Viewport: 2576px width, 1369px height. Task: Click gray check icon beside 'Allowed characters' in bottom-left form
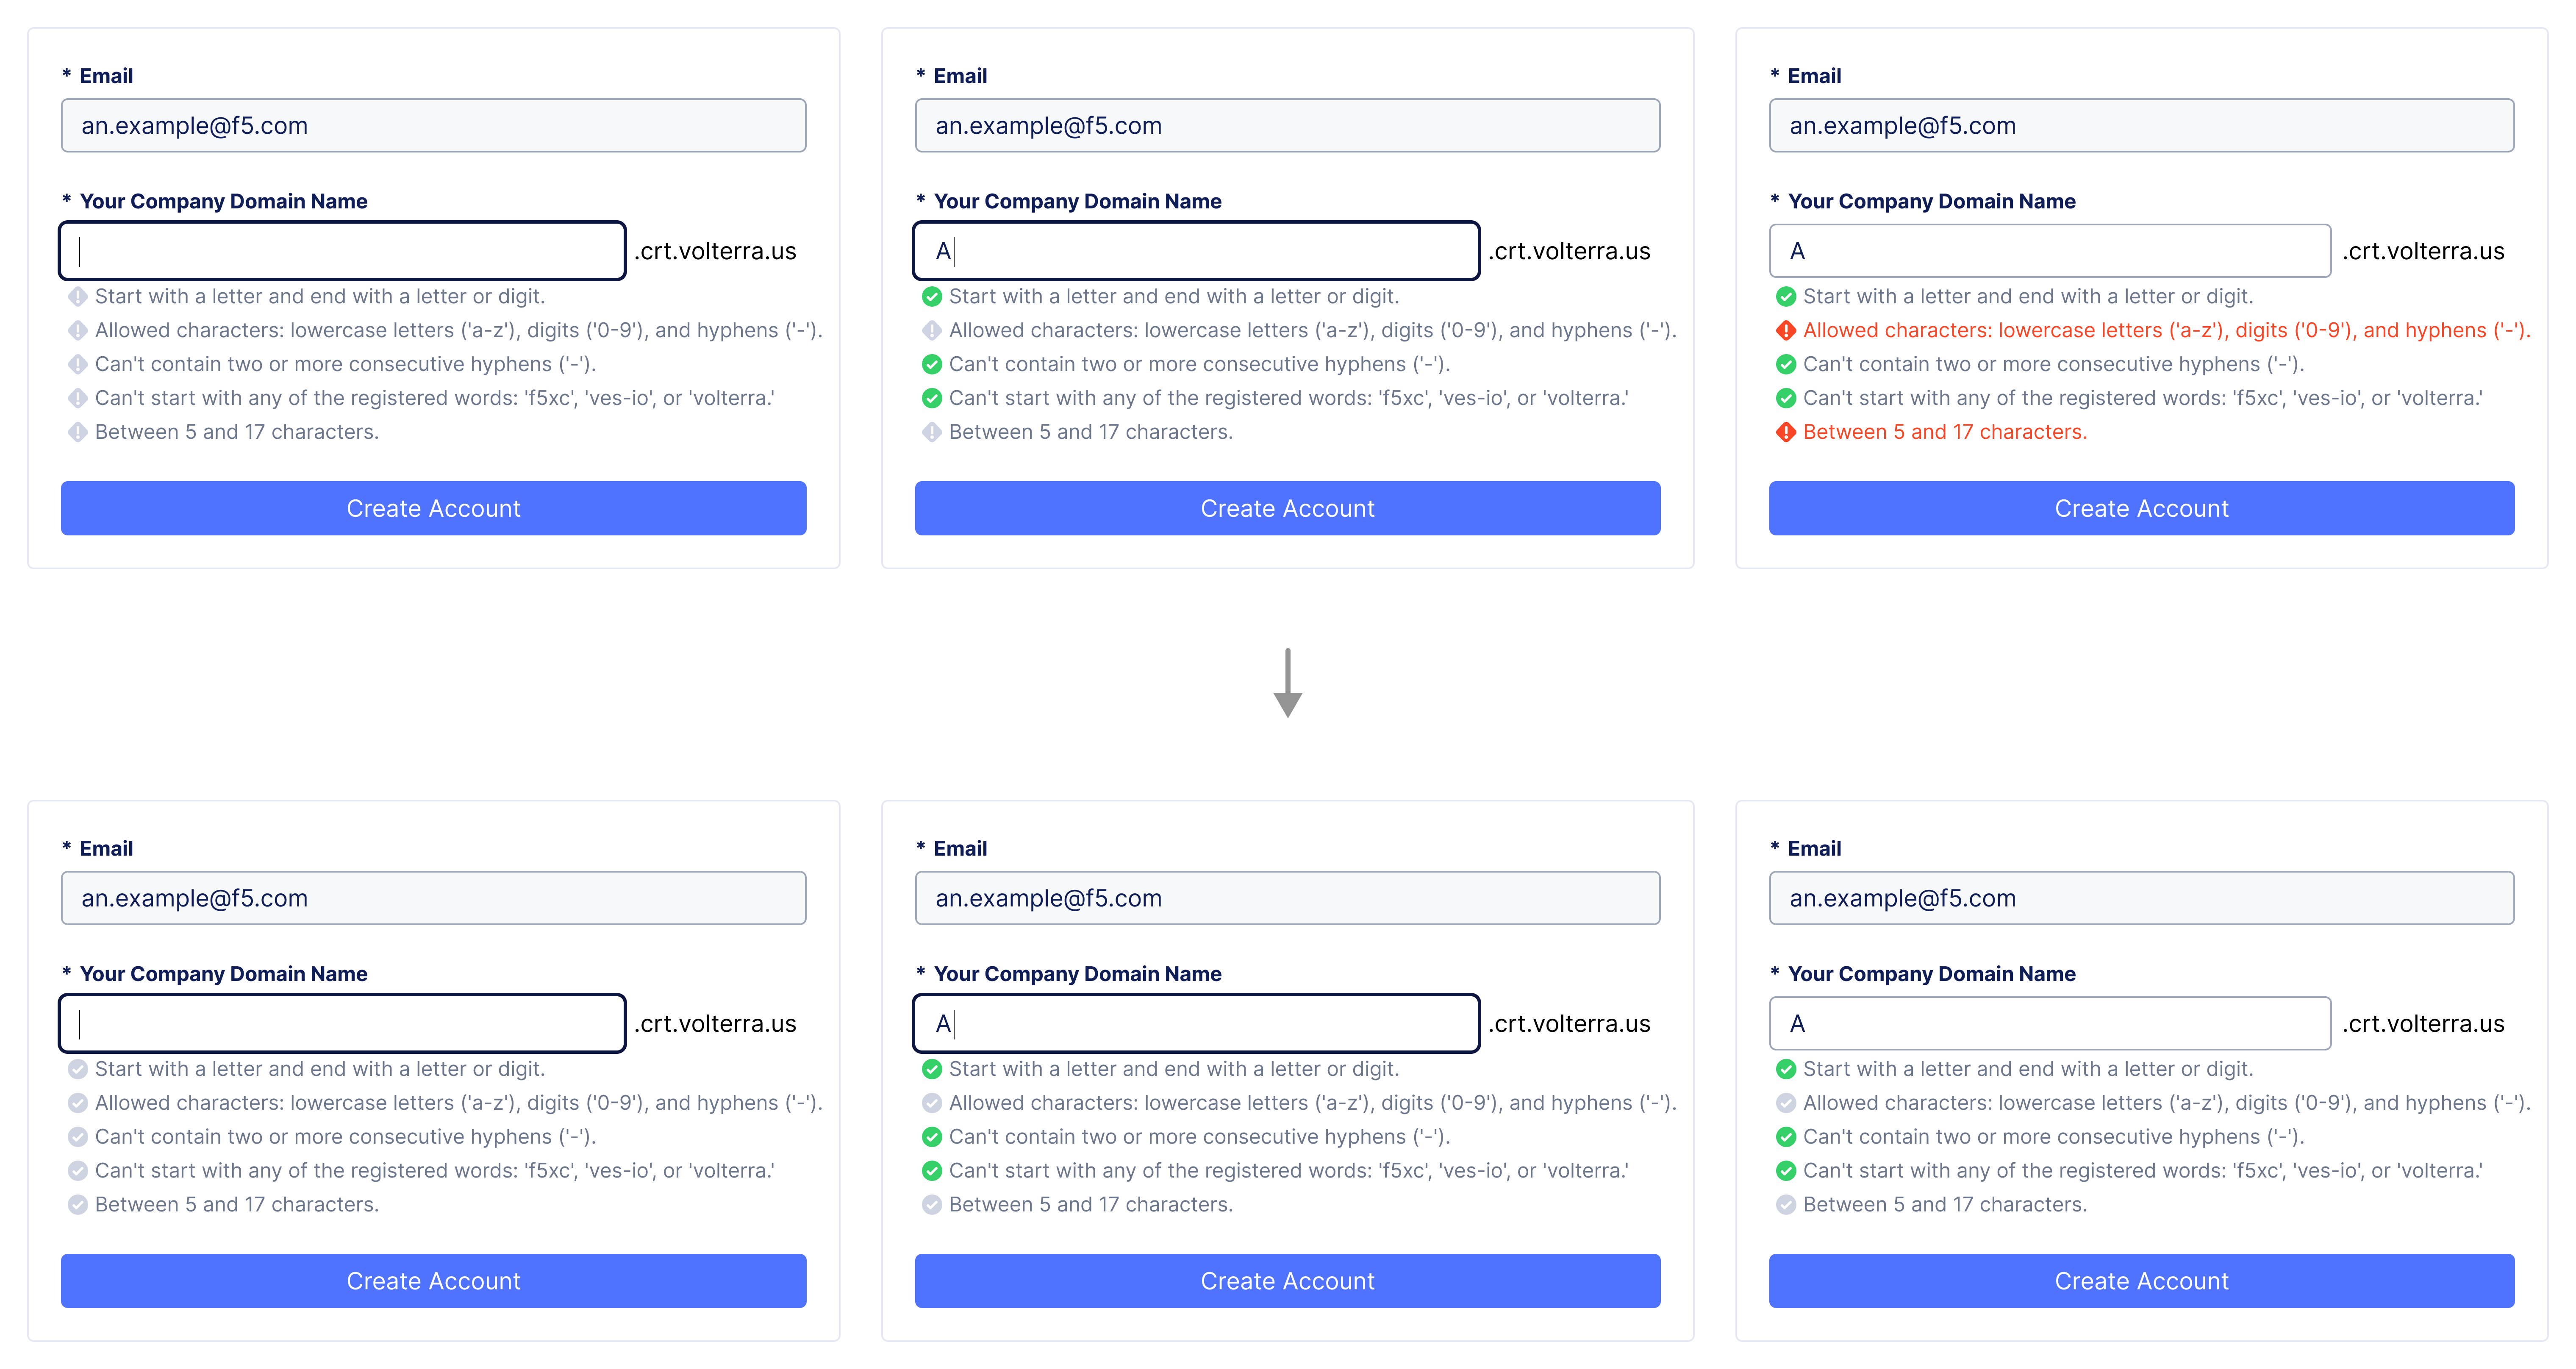(x=77, y=1103)
